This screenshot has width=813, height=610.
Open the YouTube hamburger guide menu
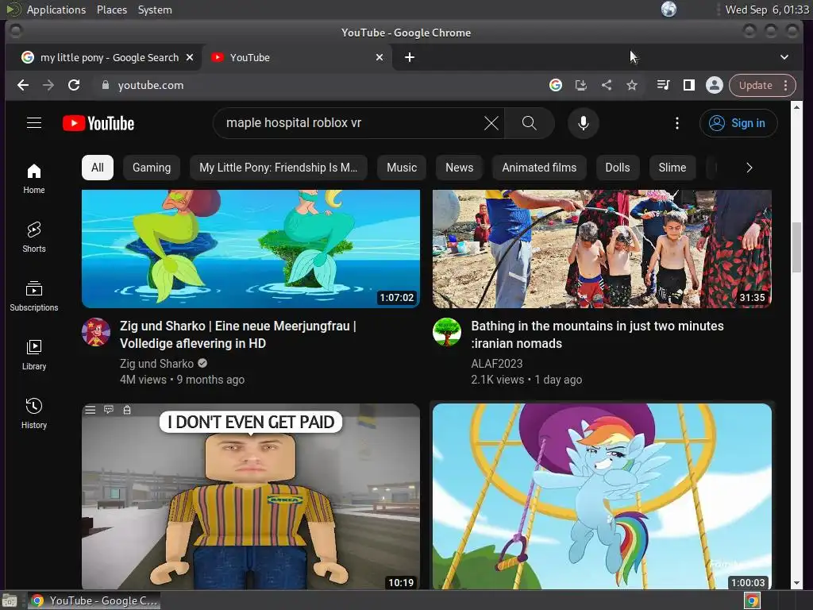point(34,123)
